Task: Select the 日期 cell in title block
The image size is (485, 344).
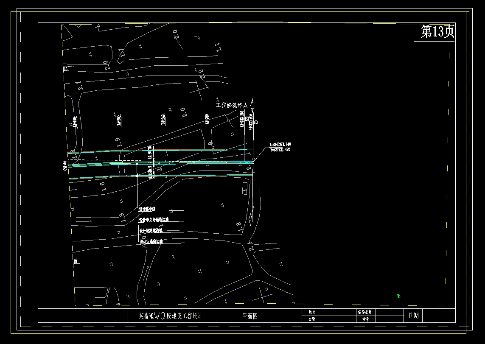Action: 414,316
